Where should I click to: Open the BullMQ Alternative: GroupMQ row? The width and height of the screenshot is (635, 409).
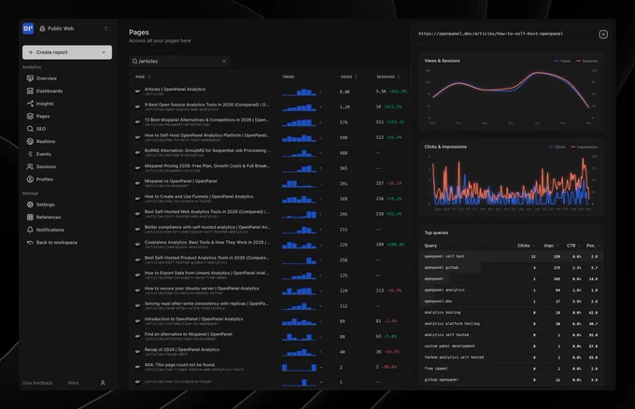coord(271,152)
